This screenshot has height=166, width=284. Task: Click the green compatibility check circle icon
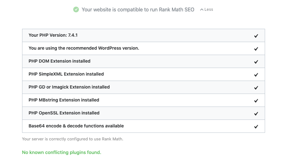tap(76, 9)
